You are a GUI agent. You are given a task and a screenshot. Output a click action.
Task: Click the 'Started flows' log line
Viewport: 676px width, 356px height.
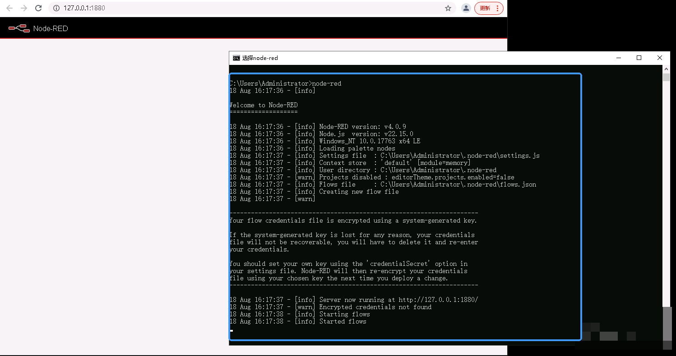click(298, 321)
